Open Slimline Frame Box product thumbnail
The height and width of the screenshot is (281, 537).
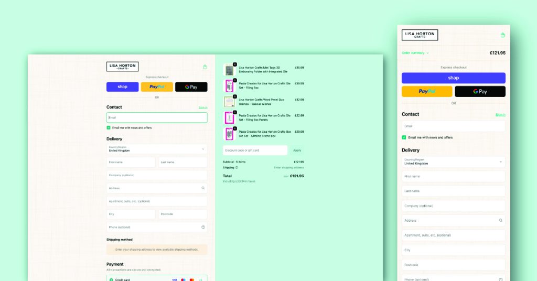tap(229, 134)
